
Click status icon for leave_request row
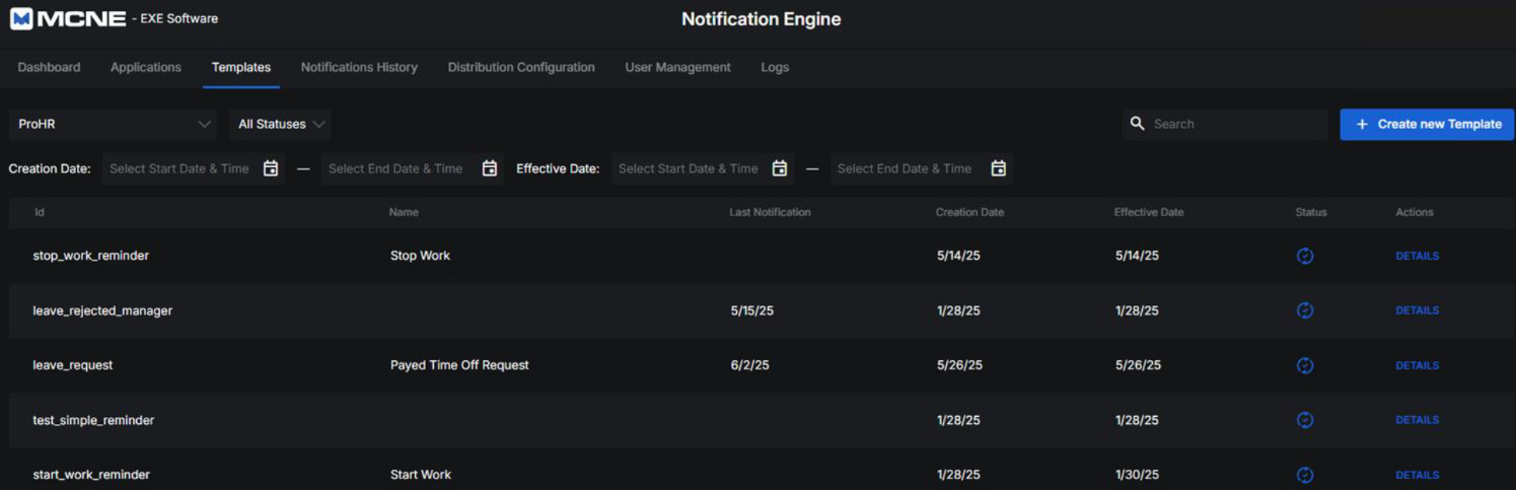(1305, 366)
